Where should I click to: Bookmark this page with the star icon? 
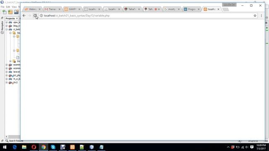pyautogui.click(x=255, y=16)
